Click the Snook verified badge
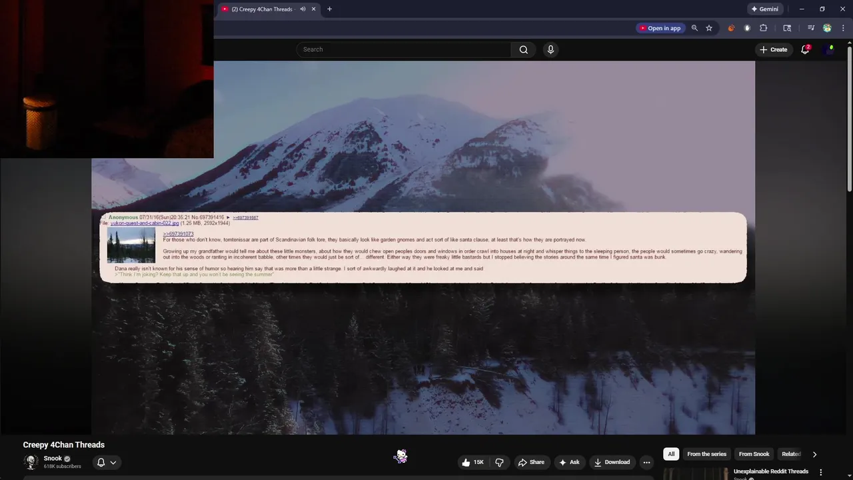Image resolution: width=853 pixels, height=480 pixels. pos(67,459)
